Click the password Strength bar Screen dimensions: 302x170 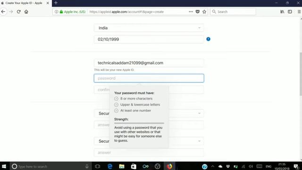(x=139, y=123)
